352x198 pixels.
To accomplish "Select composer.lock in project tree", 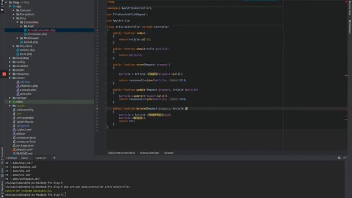I will (x=26, y=142).
